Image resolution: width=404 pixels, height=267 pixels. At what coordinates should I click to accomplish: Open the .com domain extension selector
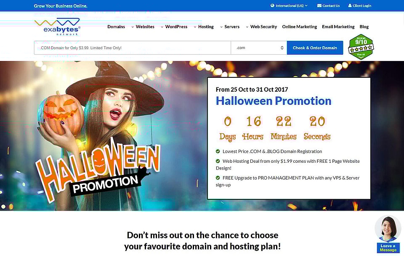[x=259, y=48]
